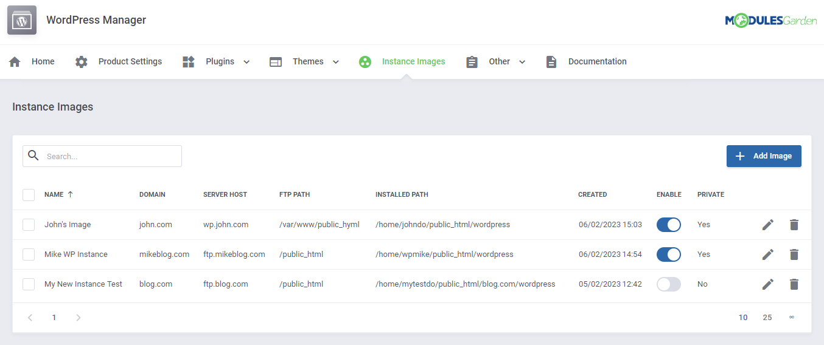This screenshot has width=824, height=345.
Task: Click the 05/02/2023 12:42 created date
Action: click(x=610, y=284)
